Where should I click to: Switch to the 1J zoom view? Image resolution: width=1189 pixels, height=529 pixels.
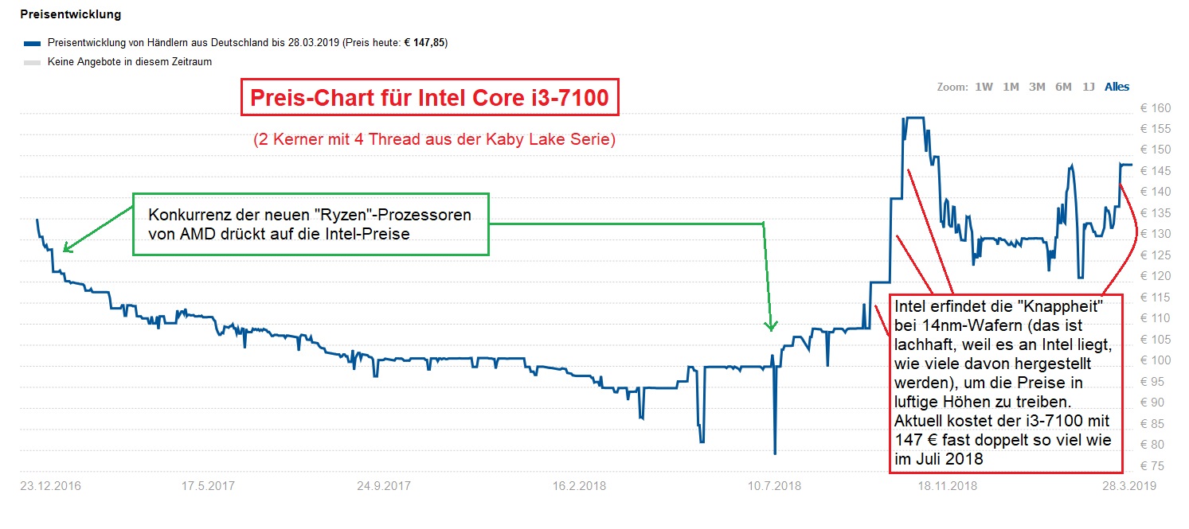[1087, 87]
